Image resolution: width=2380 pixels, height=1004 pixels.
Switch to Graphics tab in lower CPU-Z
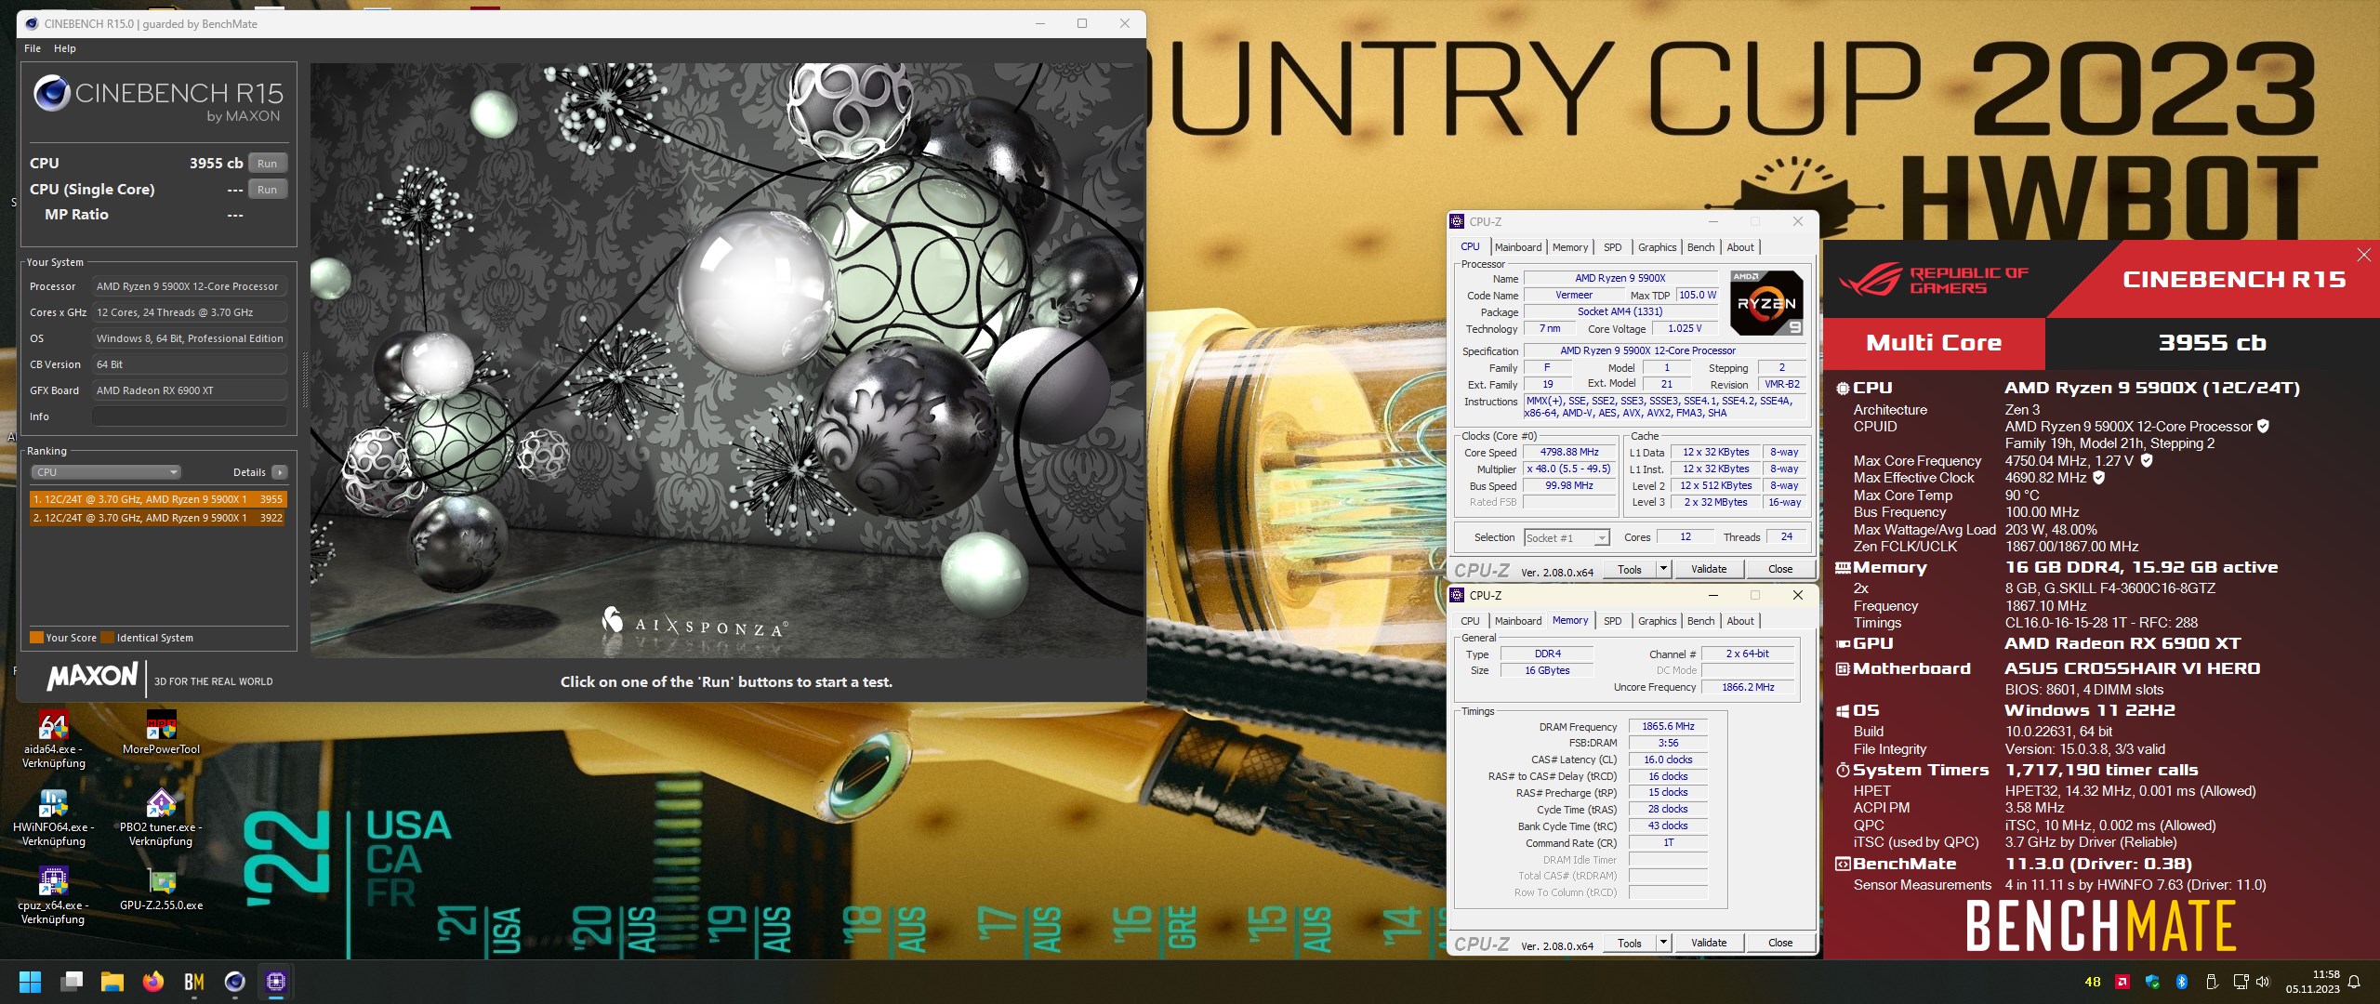click(1658, 621)
